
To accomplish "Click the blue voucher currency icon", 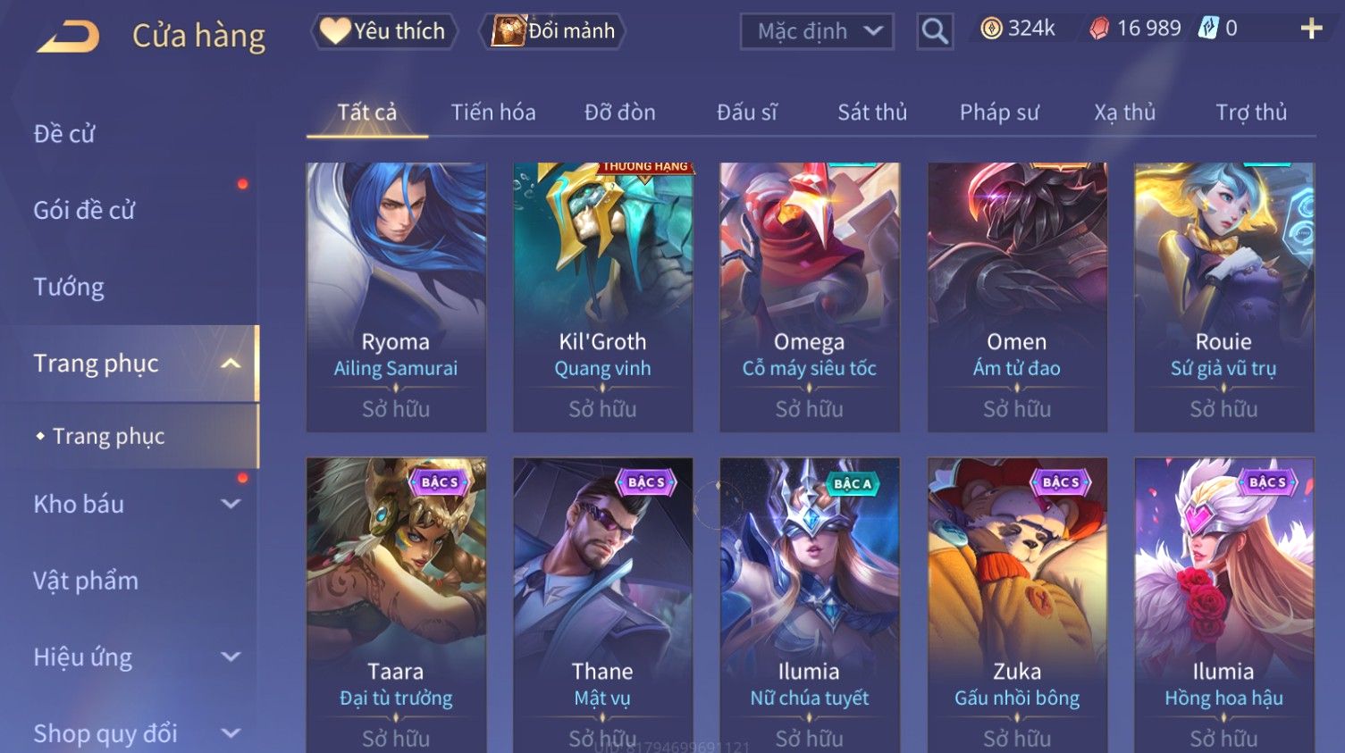I will pyautogui.click(x=1208, y=29).
